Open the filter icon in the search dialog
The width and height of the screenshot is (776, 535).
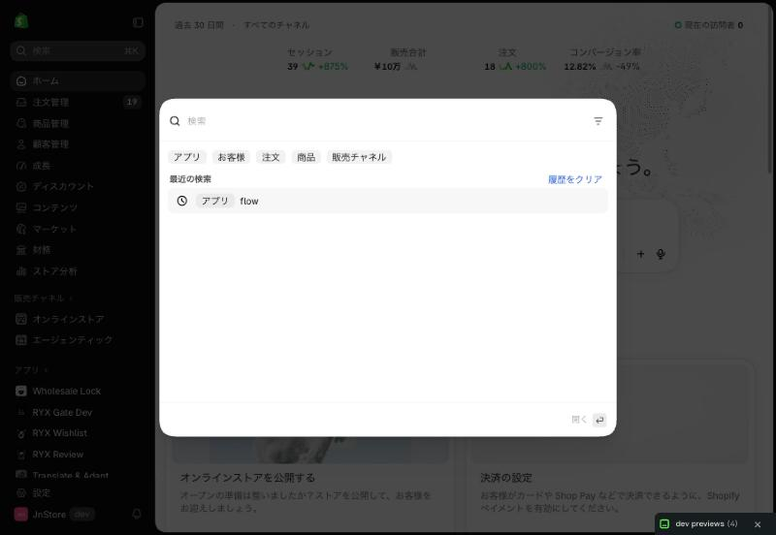pos(598,121)
